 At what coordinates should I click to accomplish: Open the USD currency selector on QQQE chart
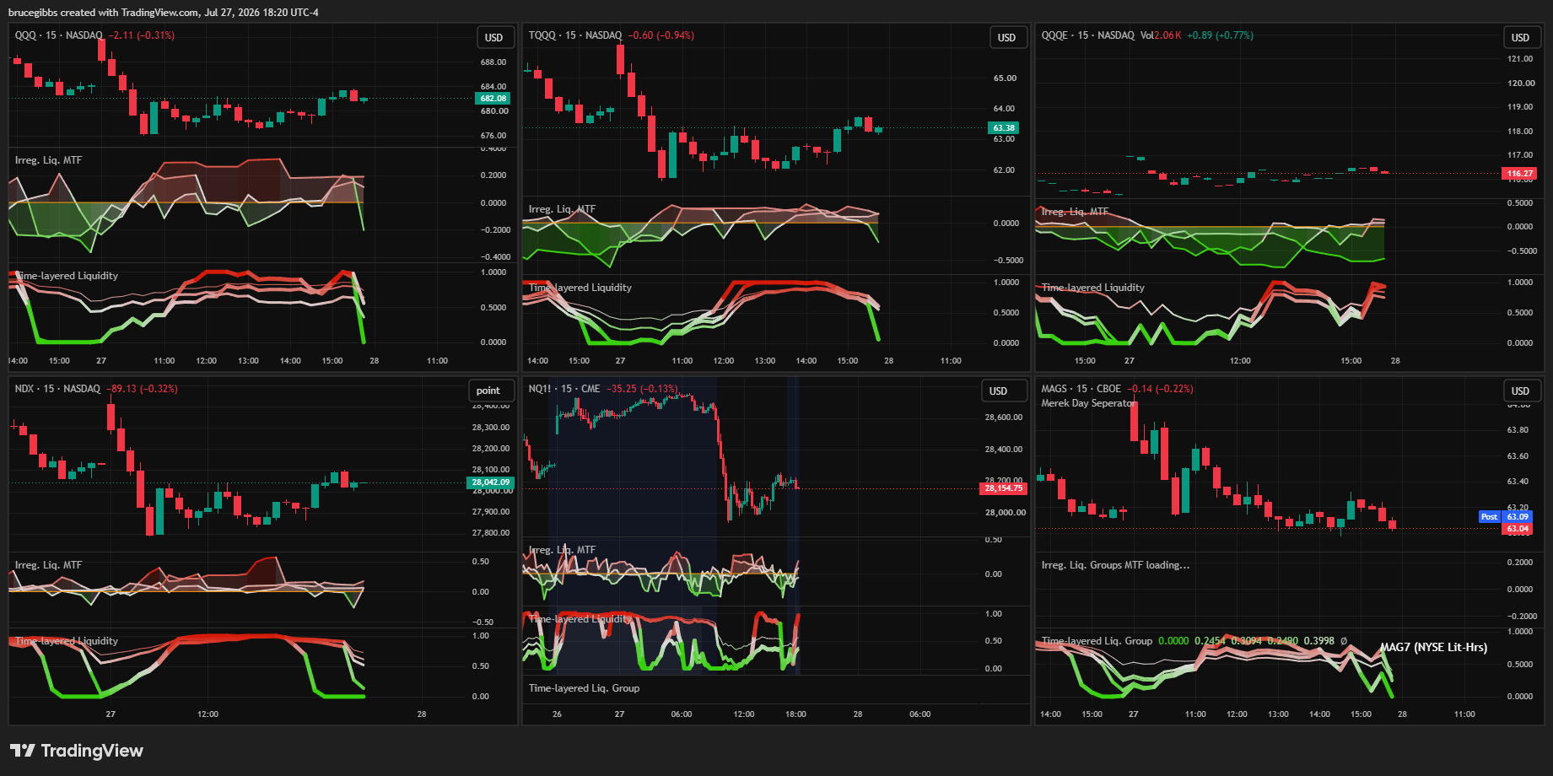[1520, 38]
